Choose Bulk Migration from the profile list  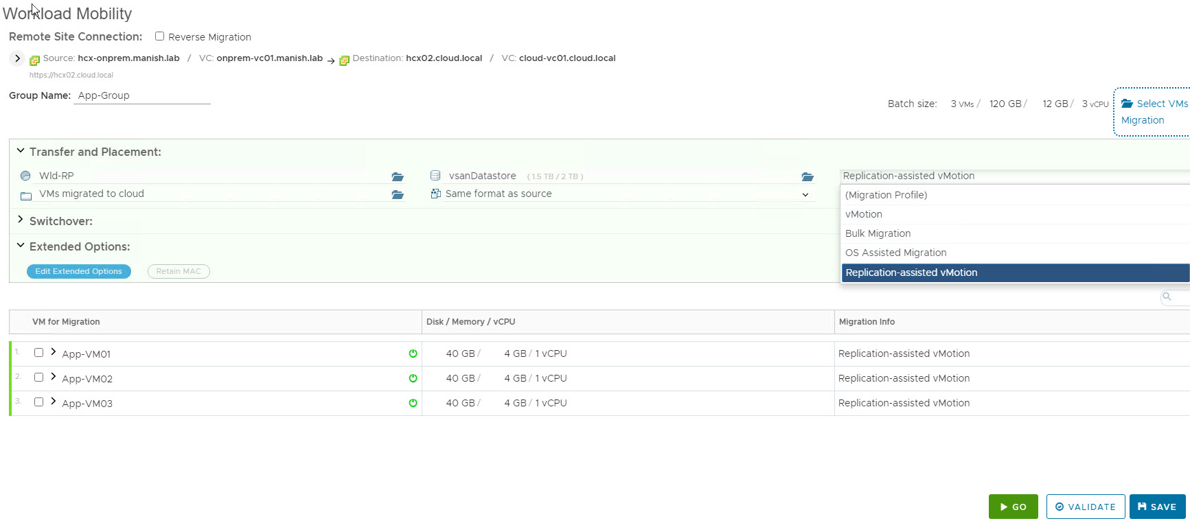click(878, 233)
